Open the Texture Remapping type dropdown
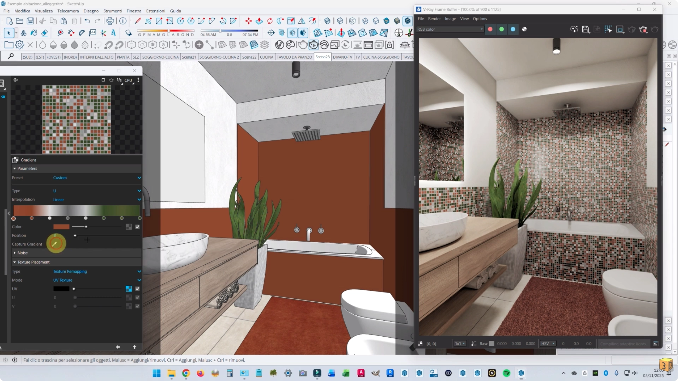This screenshot has width=678, height=381. (97, 271)
